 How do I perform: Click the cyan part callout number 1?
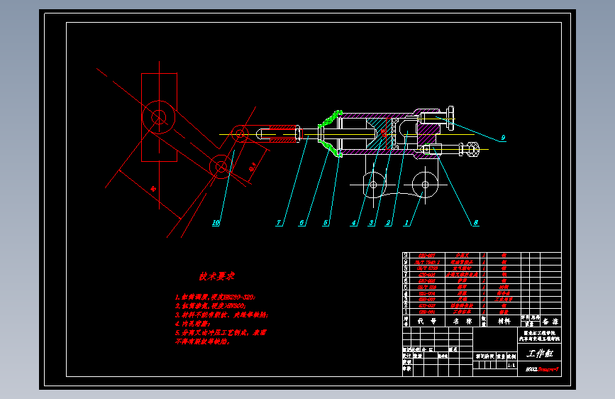(x=406, y=223)
